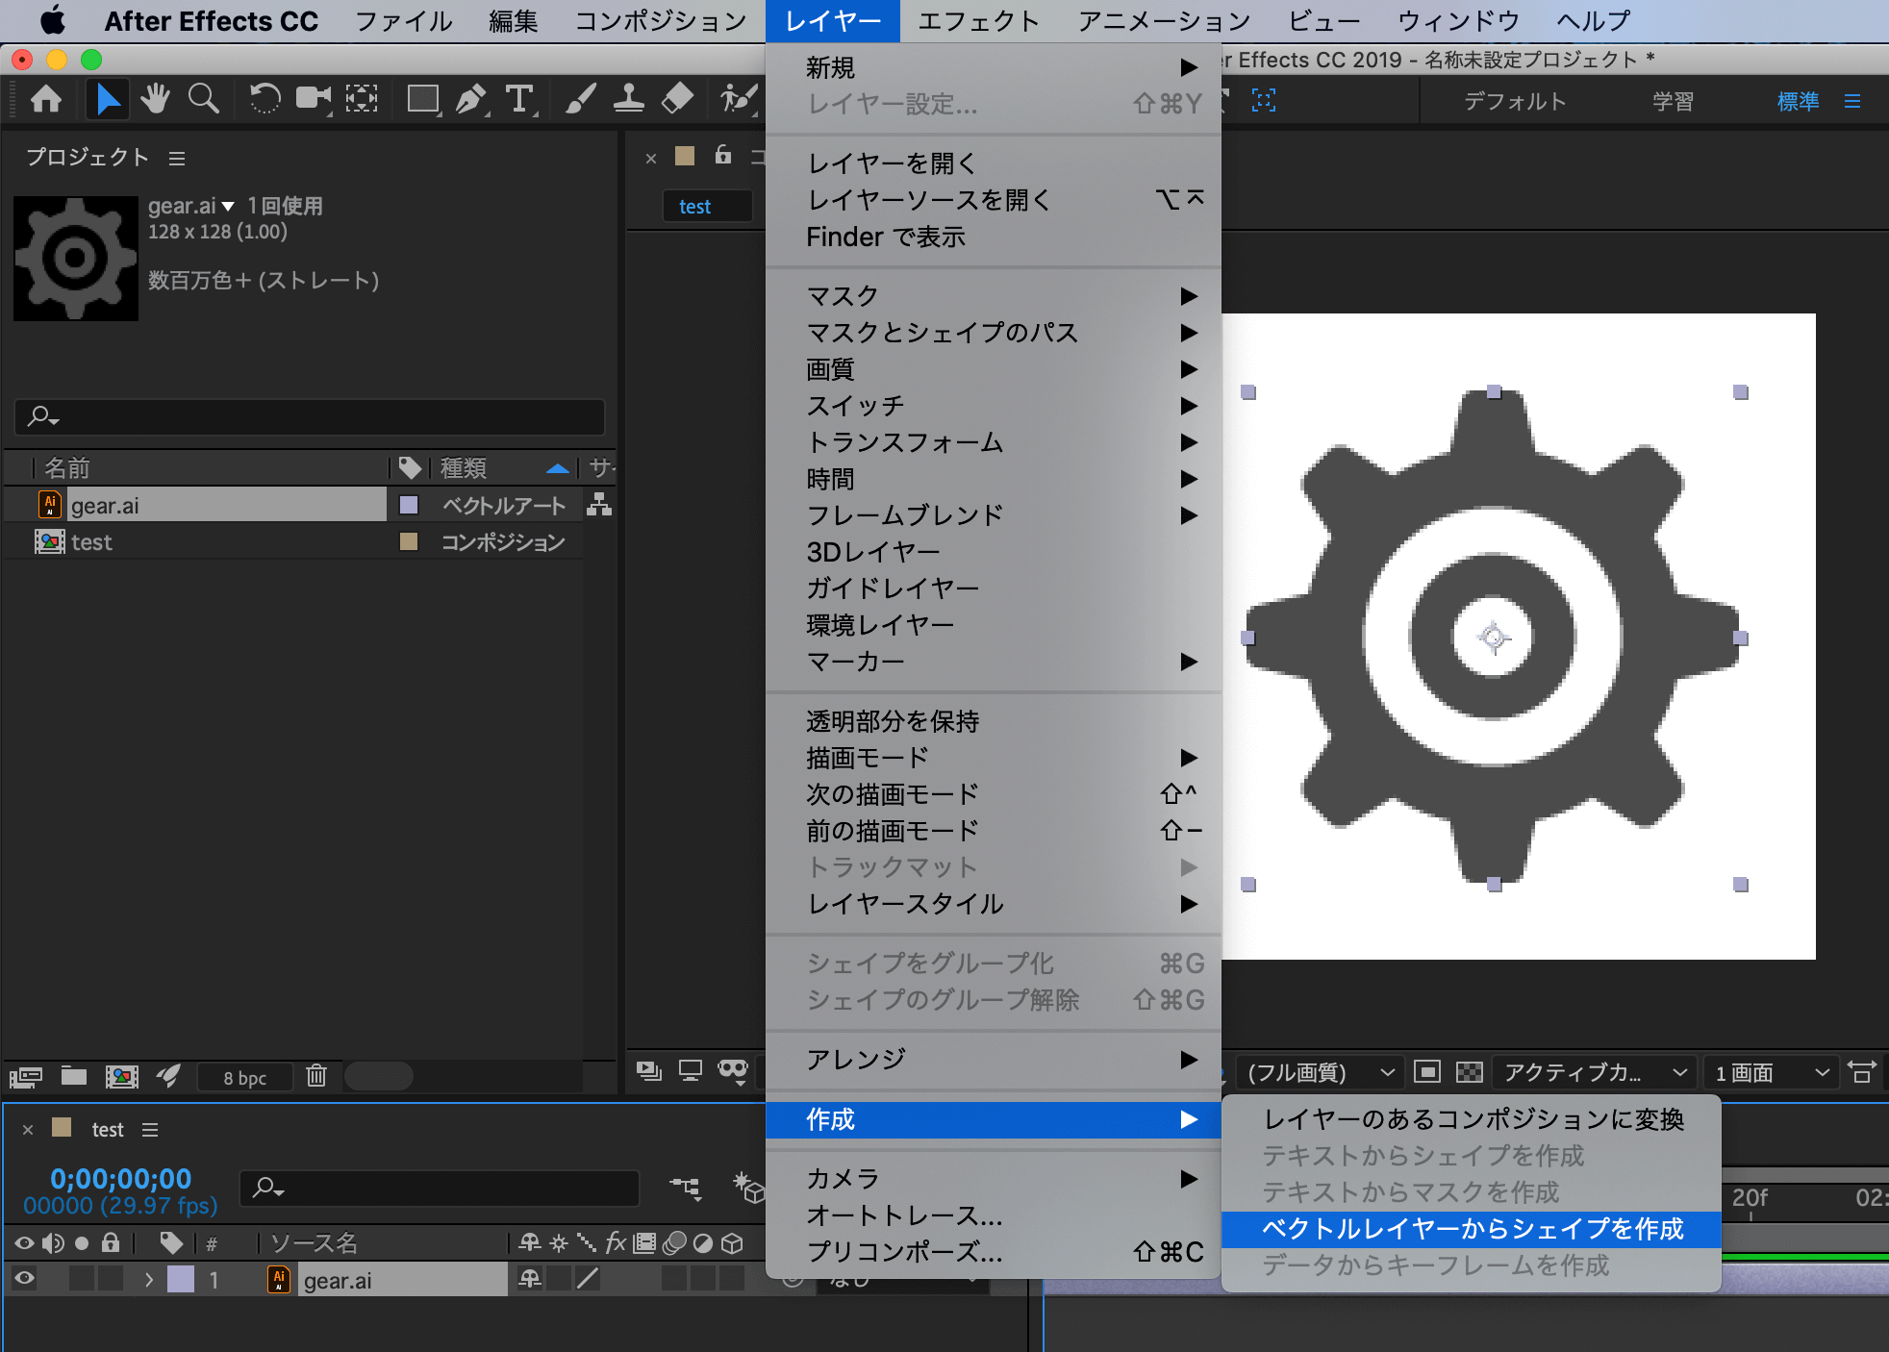
Task: Open the workspace overflow menu next to 標準
Action: (x=1851, y=101)
